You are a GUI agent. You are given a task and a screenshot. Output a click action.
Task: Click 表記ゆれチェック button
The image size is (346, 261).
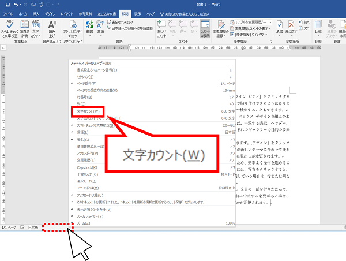[x=120, y=22]
